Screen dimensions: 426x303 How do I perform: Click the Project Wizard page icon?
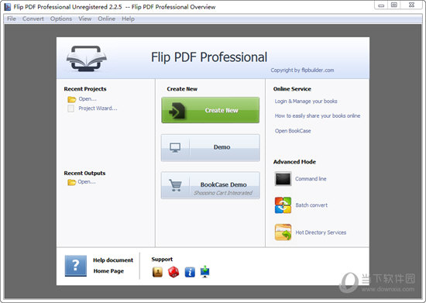coord(71,108)
